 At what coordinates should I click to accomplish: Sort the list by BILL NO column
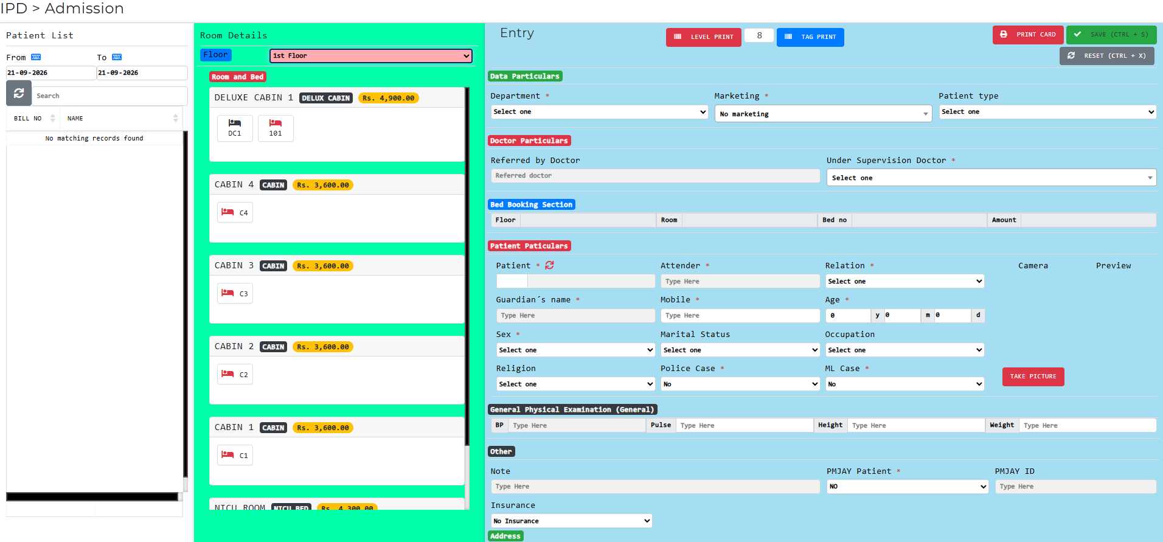pyautogui.click(x=35, y=119)
